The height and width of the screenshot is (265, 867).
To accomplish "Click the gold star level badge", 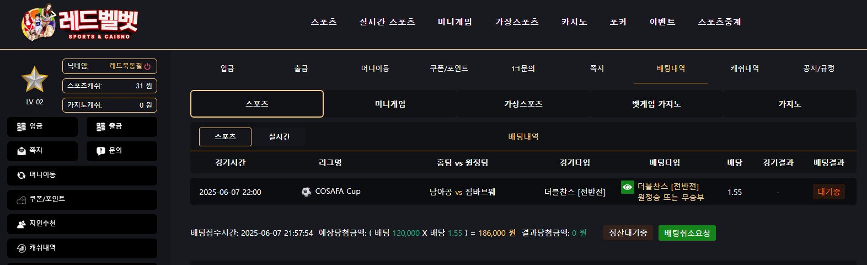I will click(35, 79).
